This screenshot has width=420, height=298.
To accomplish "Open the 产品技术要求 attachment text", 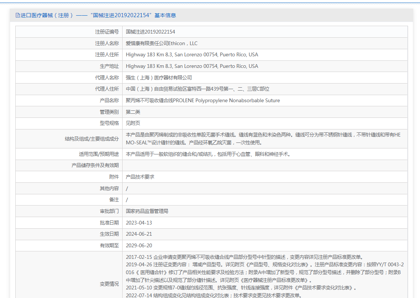I will [140, 177].
